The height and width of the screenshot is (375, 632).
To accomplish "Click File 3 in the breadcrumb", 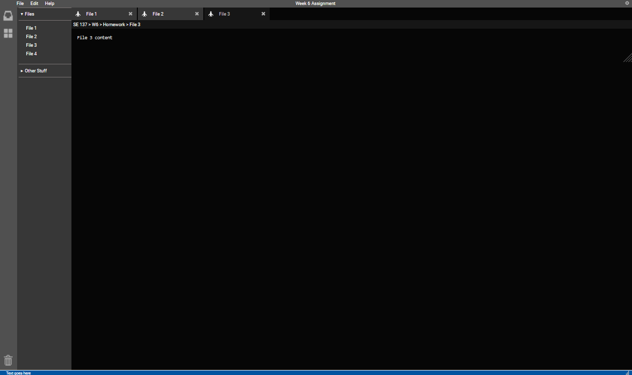I will 135,25.
